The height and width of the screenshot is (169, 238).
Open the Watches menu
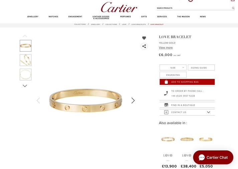tap(53, 17)
